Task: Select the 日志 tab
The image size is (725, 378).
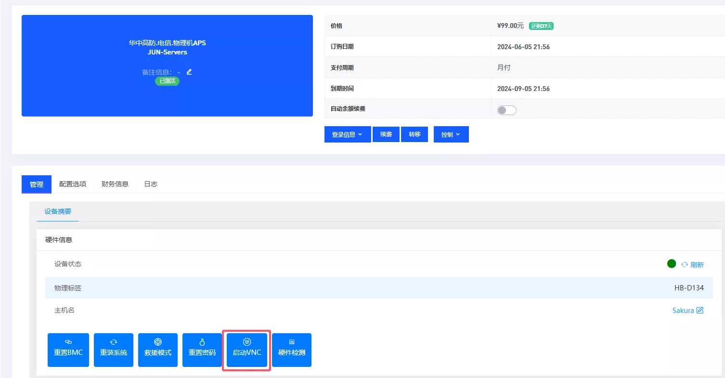Action: click(151, 184)
